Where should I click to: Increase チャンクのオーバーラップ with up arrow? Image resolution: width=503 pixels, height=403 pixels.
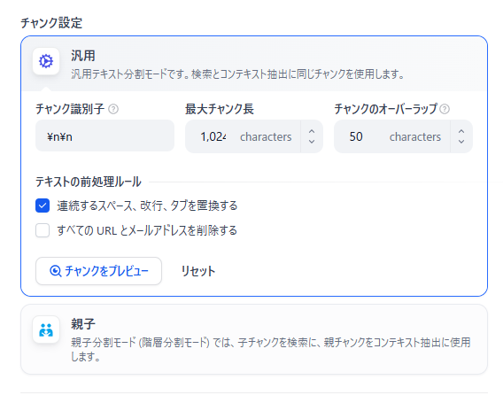461,131
